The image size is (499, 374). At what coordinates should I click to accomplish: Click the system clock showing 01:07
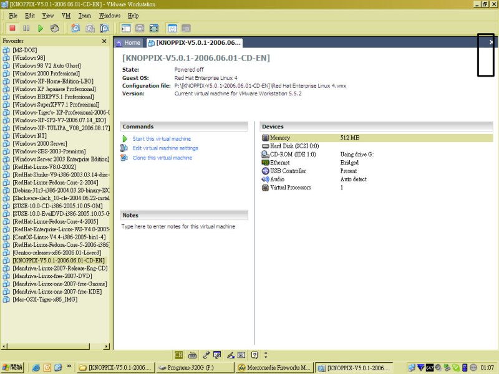click(x=487, y=368)
